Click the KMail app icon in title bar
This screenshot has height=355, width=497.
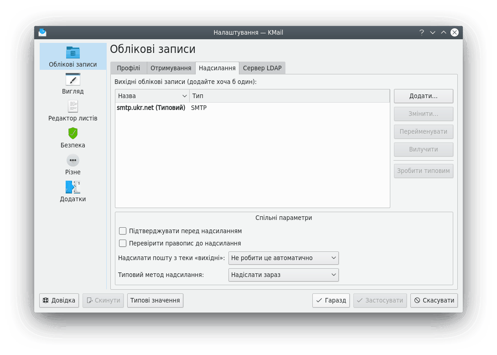point(42,32)
